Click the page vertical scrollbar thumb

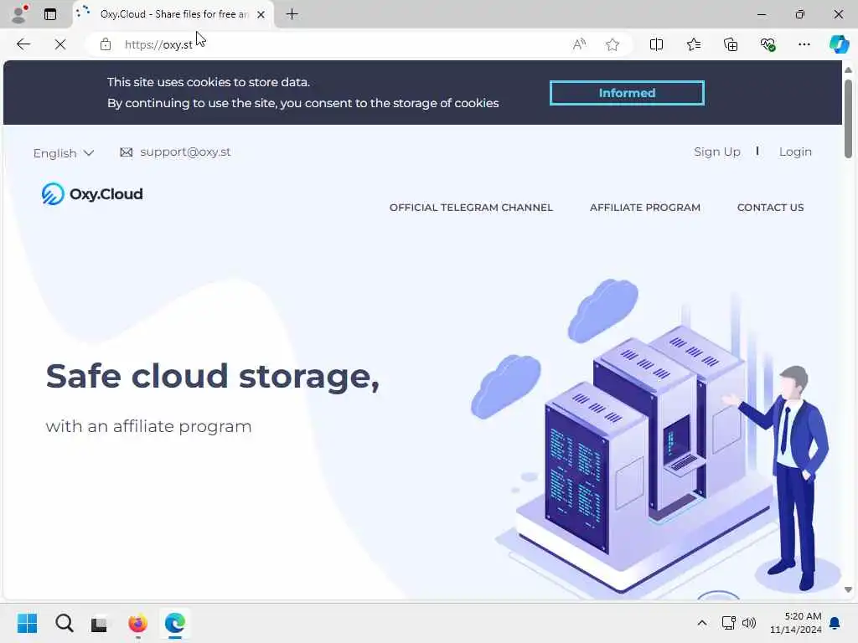pyautogui.click(x=848, y=119)
